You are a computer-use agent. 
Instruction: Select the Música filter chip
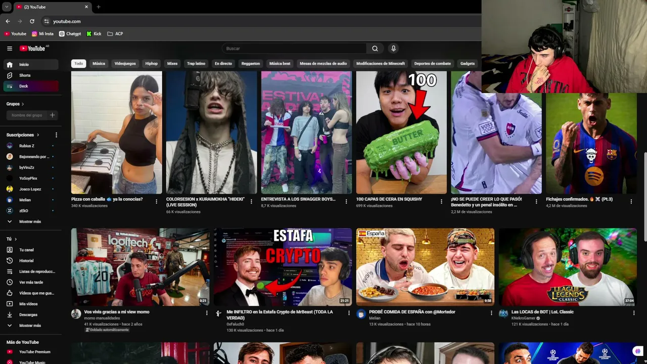coord(99,64)
